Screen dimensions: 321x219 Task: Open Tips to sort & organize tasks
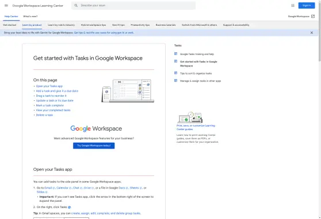(196, 73)
